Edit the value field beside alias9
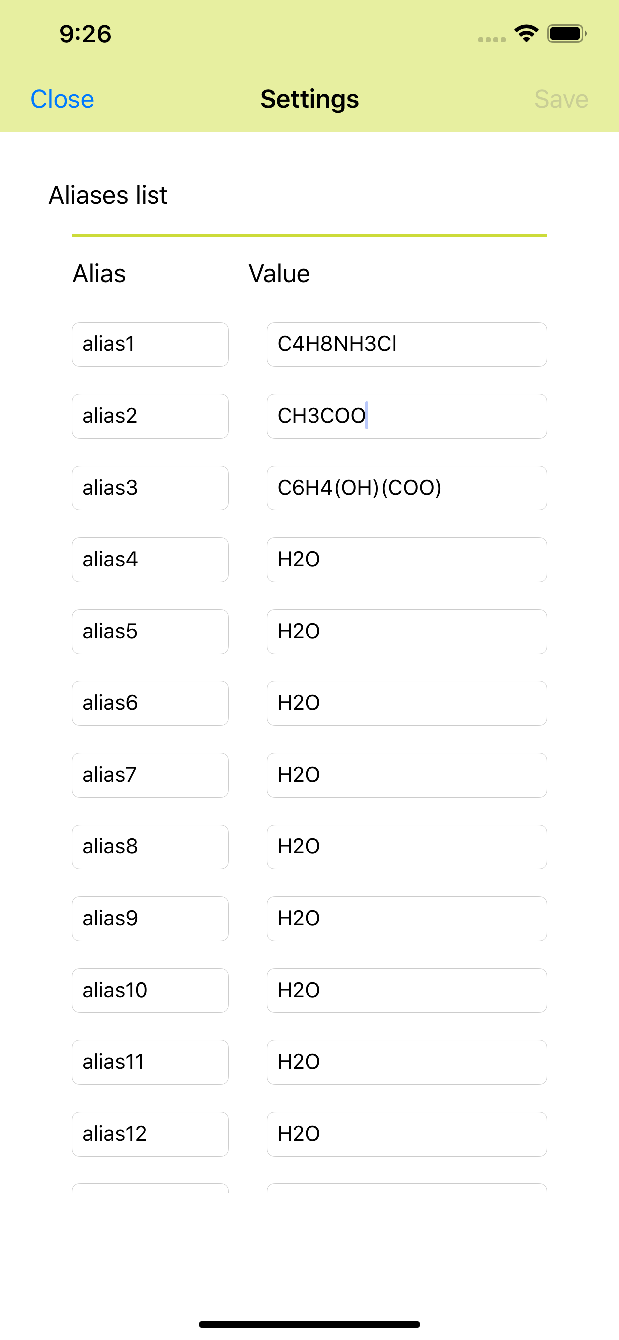Image resolution: width=619 pixels, height=1340 pixels. [406, 919]
